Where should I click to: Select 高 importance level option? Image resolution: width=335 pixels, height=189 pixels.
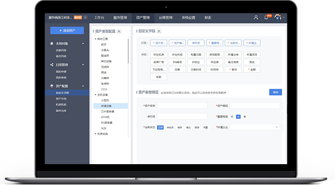[245, 117]
